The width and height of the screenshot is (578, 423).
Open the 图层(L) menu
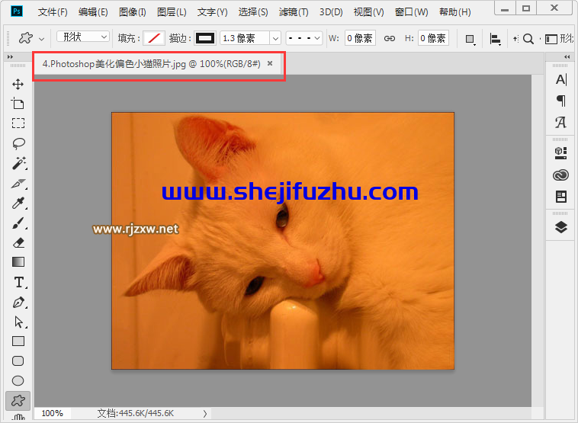click(x=172, y=12)
